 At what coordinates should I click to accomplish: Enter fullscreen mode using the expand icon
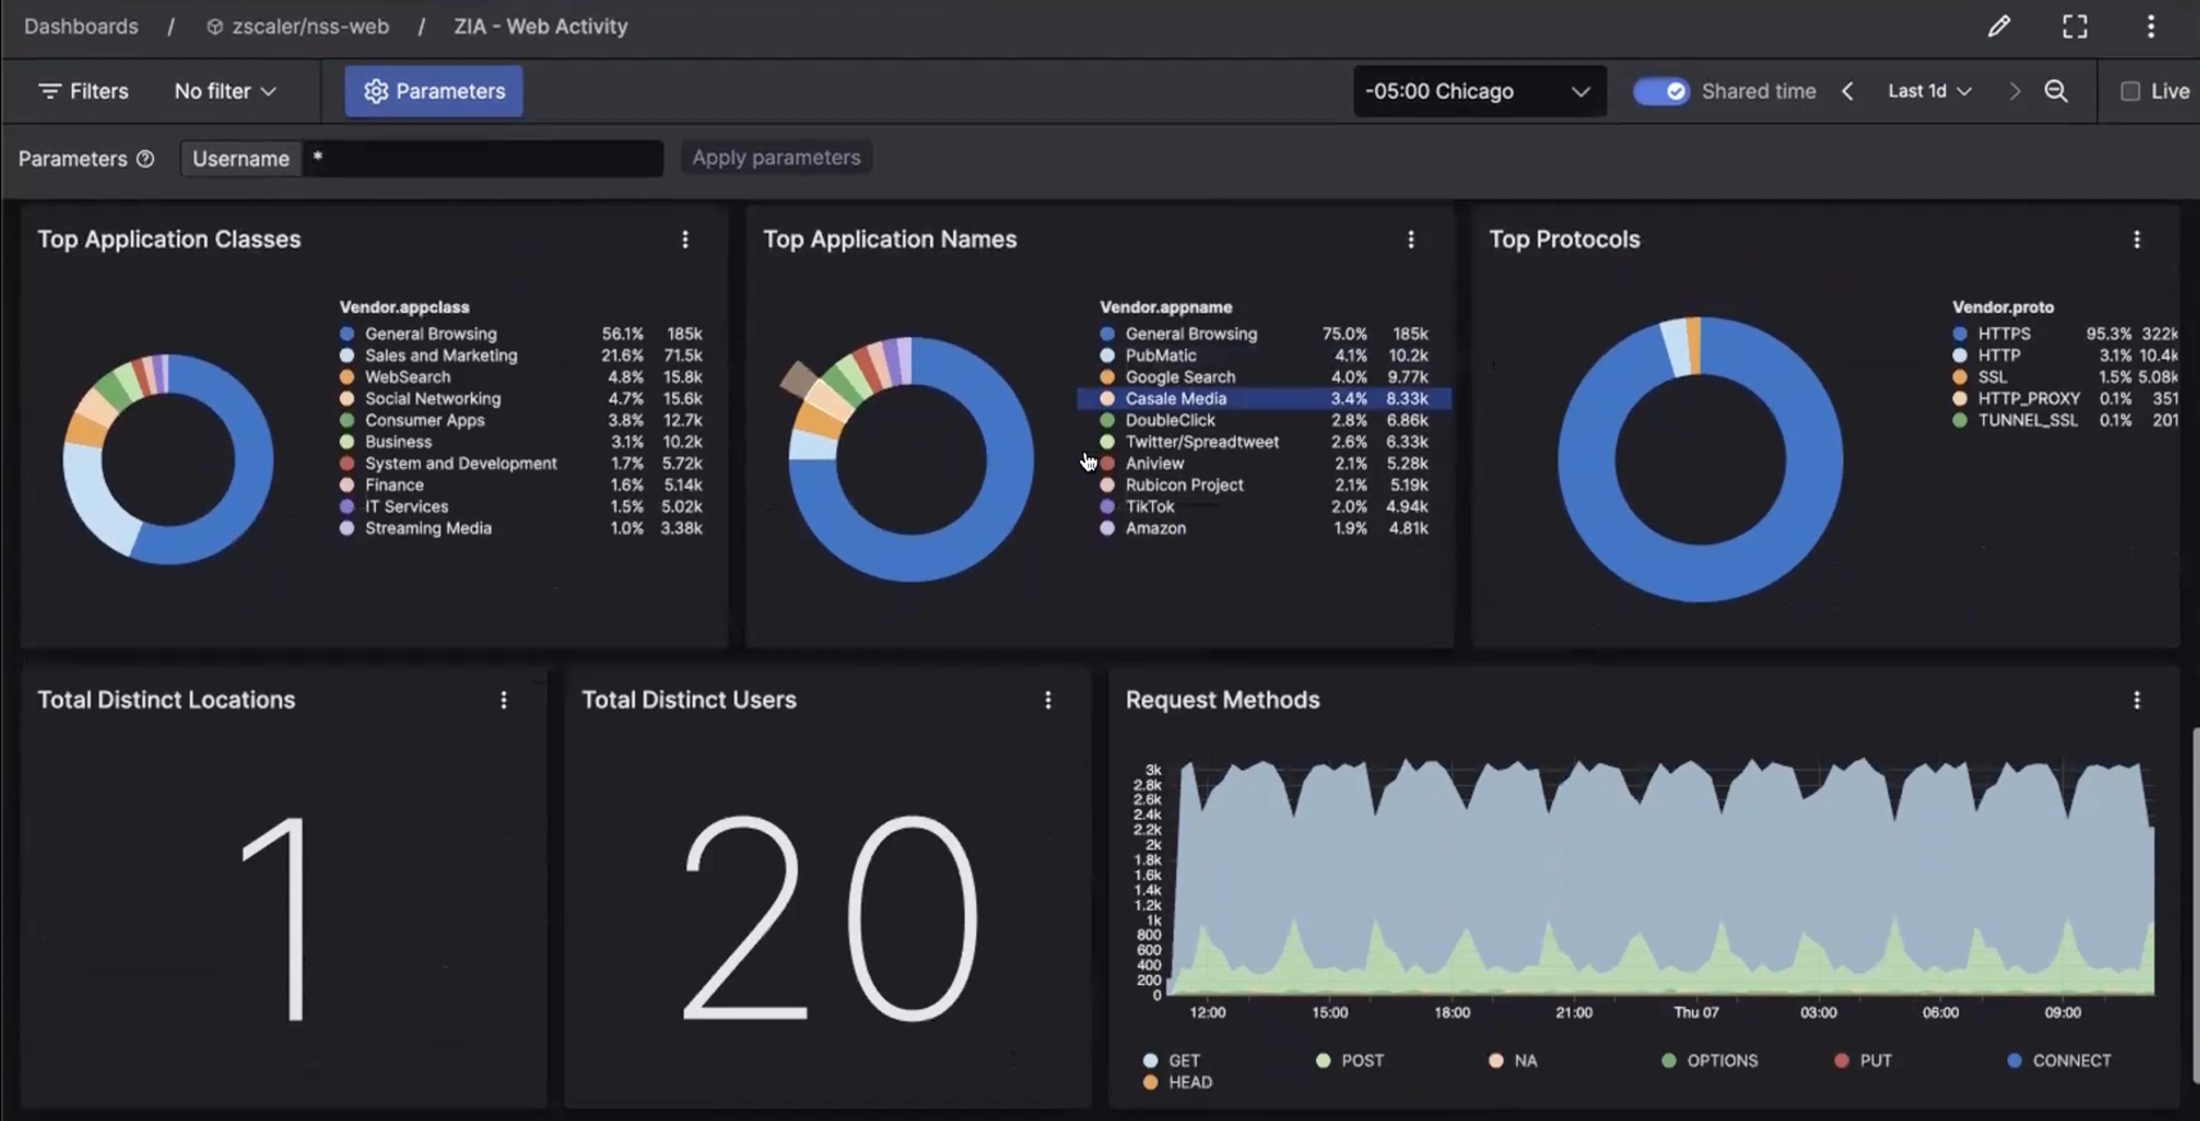(x=2074, y=26)
